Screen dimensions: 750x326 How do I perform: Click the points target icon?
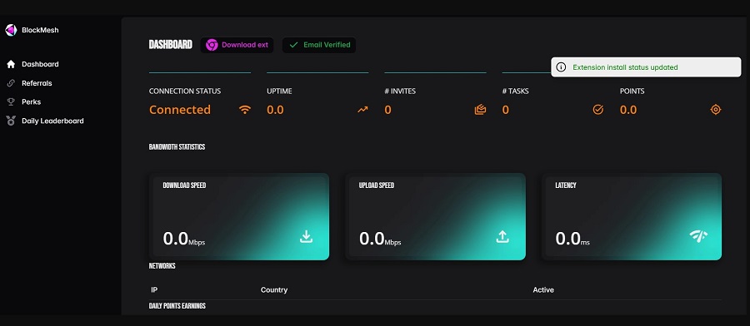pos(716,110)
